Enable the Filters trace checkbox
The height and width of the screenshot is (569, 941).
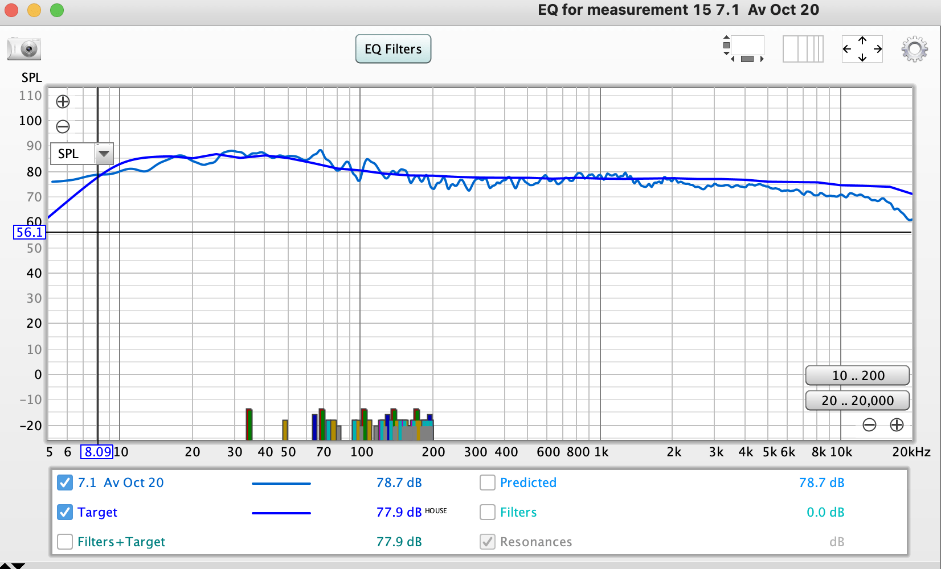click(x=487, y=512)
